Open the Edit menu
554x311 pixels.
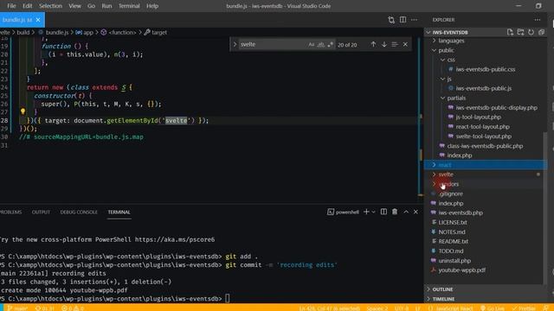(27, 6)
